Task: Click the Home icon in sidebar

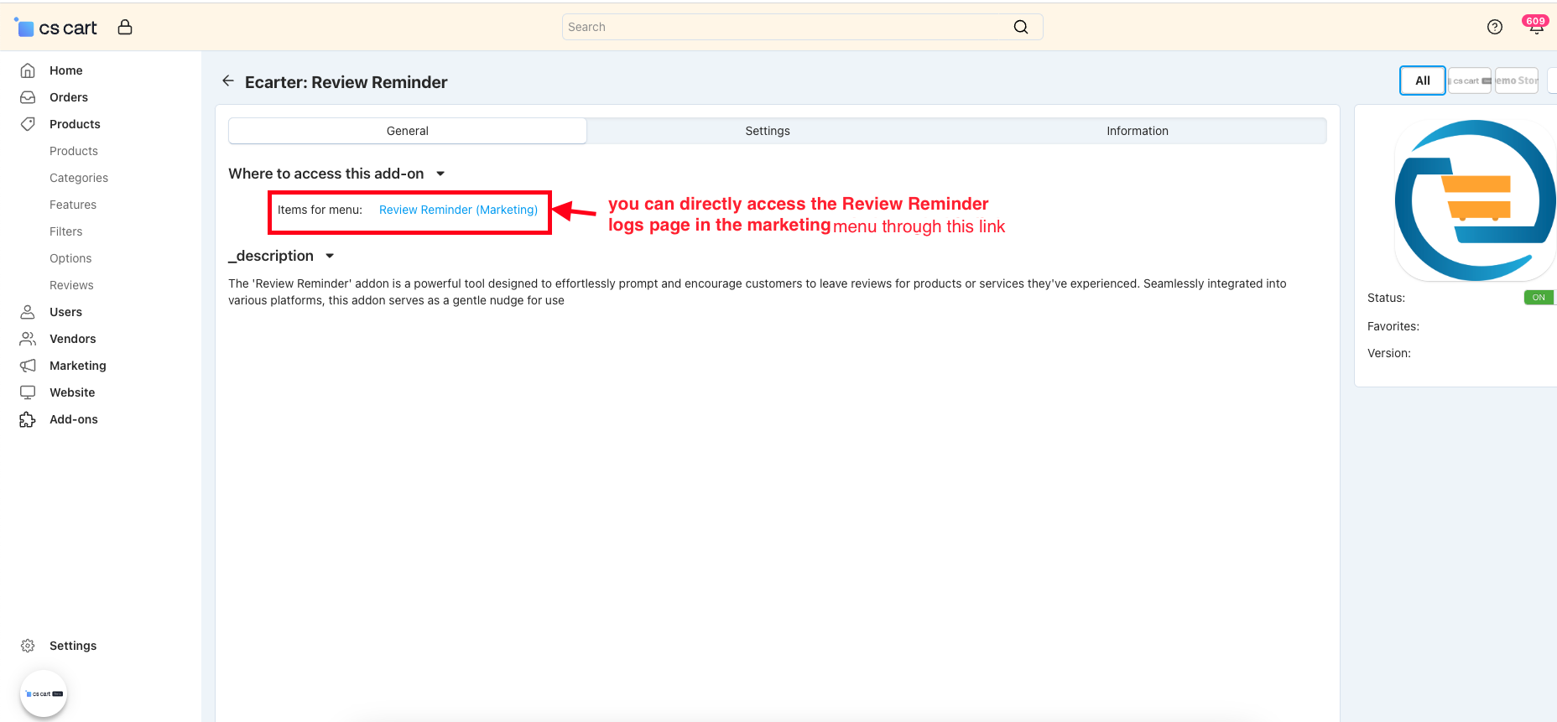Action: pyautogui.click(x=28, y=70)
